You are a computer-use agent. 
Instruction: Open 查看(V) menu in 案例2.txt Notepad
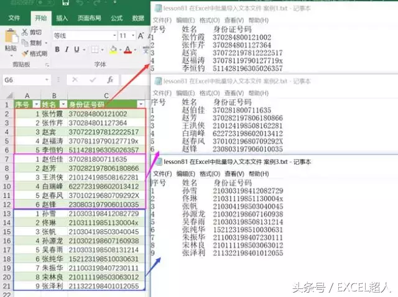coord(234,93)
